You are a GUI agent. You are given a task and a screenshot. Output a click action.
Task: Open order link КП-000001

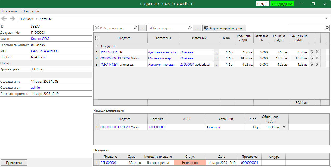pos(157,127)
